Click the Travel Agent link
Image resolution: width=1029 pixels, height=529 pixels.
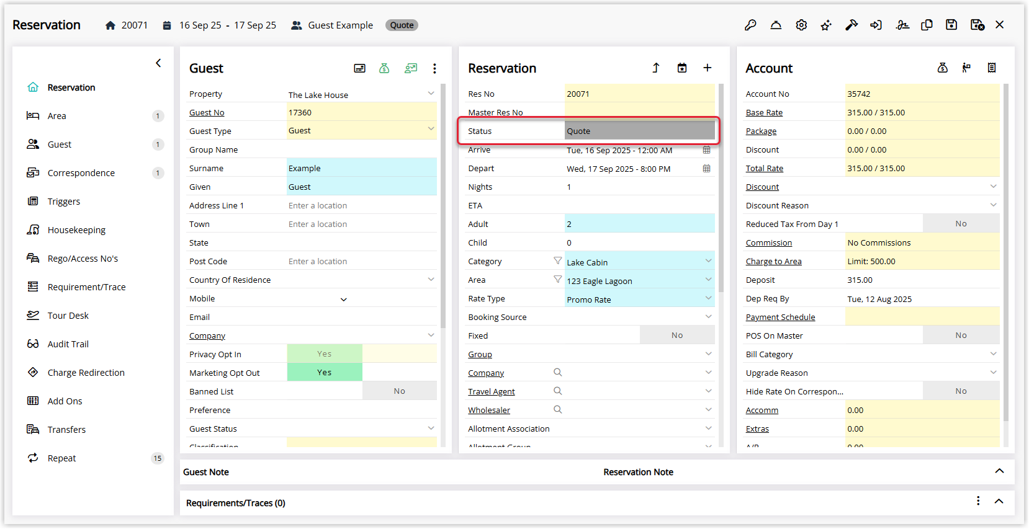(x=491, y=391)
